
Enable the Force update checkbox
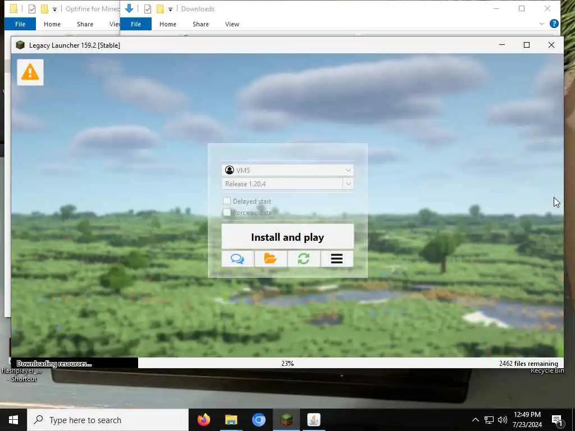coord(227,213)
